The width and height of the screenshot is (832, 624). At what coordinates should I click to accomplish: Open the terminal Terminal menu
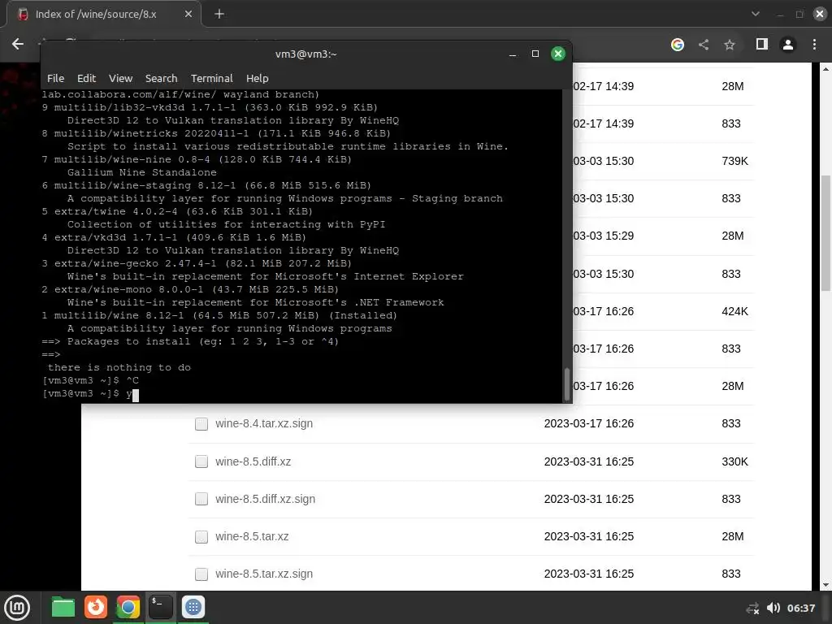coord(212,78)
